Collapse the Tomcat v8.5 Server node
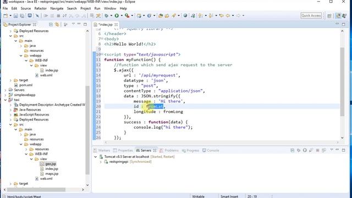Screen dimensions: 352x198 tap(95, 157)
